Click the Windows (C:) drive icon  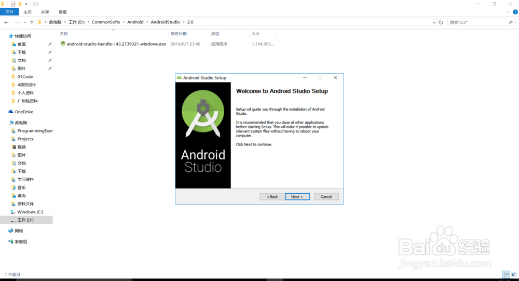(x=13, y=212)
